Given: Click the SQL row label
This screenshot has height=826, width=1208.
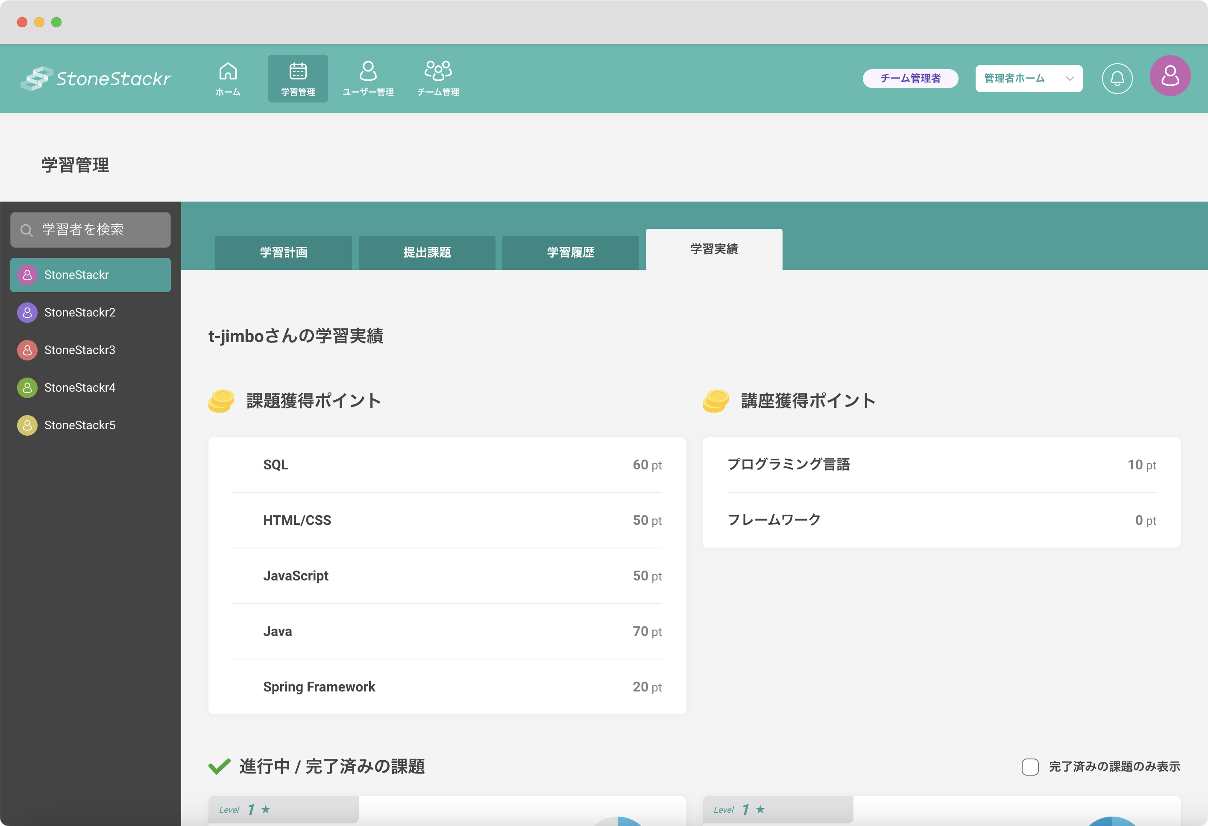Looking at the screenshot, I should click(x=276, y=465).
